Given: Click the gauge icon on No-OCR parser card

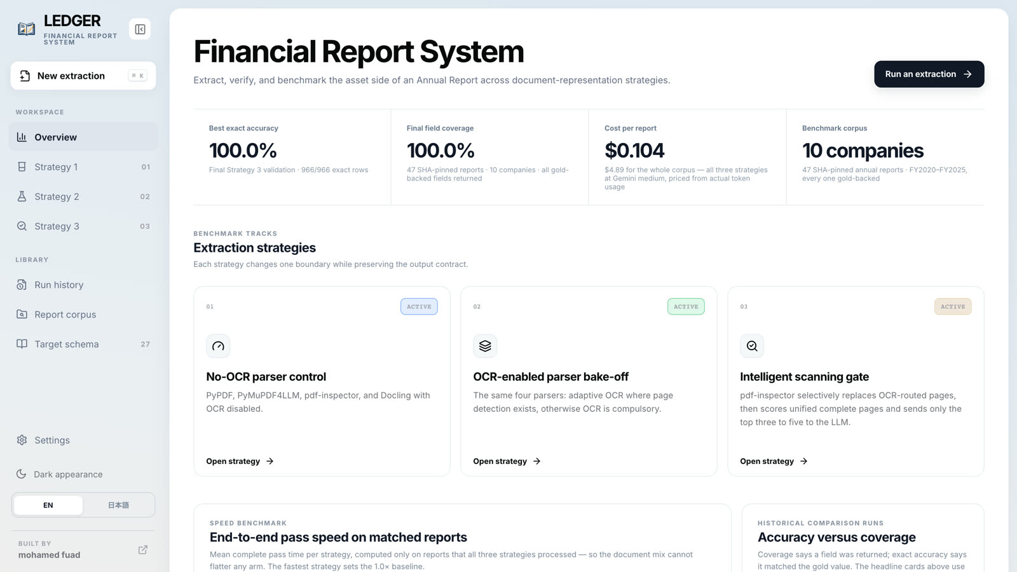Looking at the screenshot, I should click(x=218, y=346).
